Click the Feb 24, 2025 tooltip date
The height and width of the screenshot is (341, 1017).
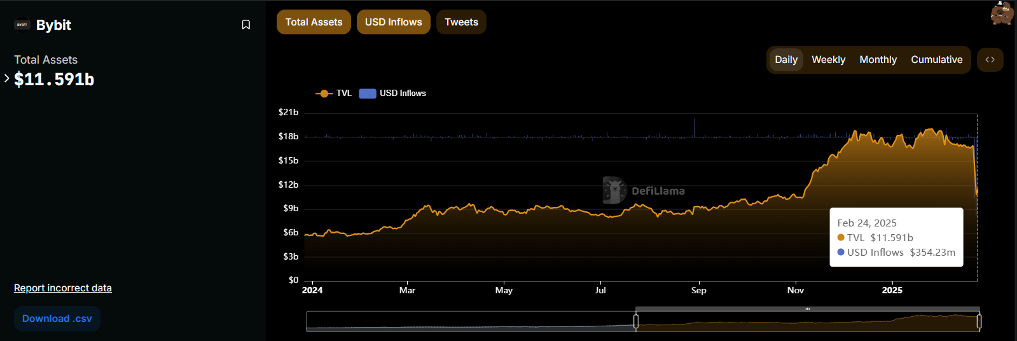pos(867,223)
